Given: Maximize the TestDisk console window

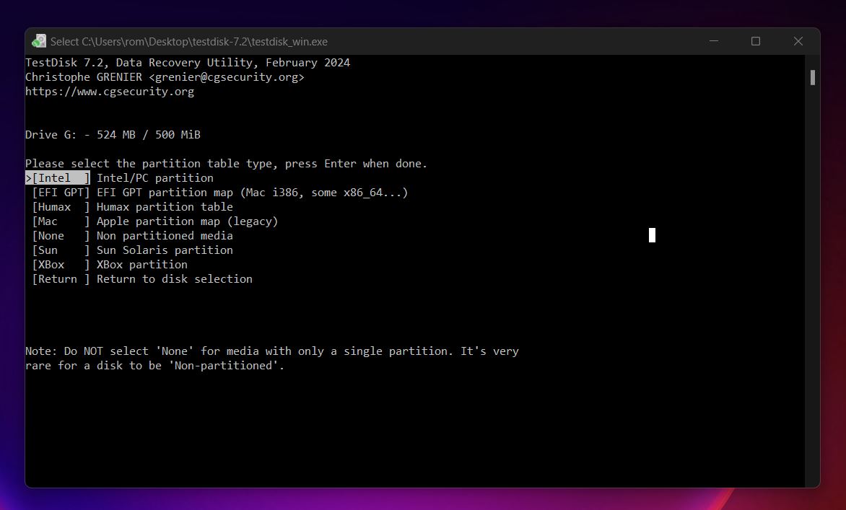Looking at the screenshot, I should pos(756,42).
